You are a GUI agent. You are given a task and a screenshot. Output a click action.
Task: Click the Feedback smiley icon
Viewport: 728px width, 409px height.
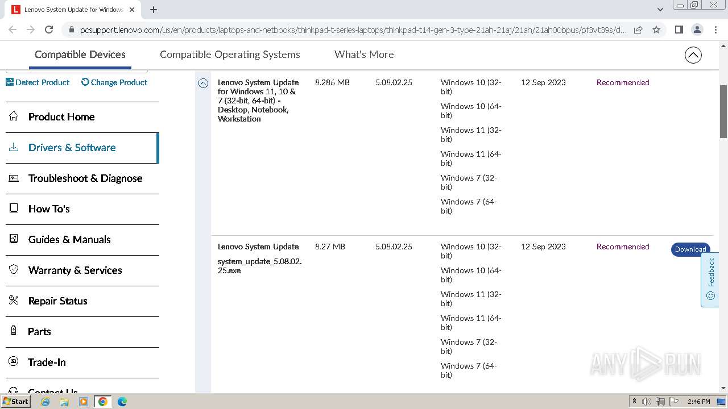coord(710,296)
